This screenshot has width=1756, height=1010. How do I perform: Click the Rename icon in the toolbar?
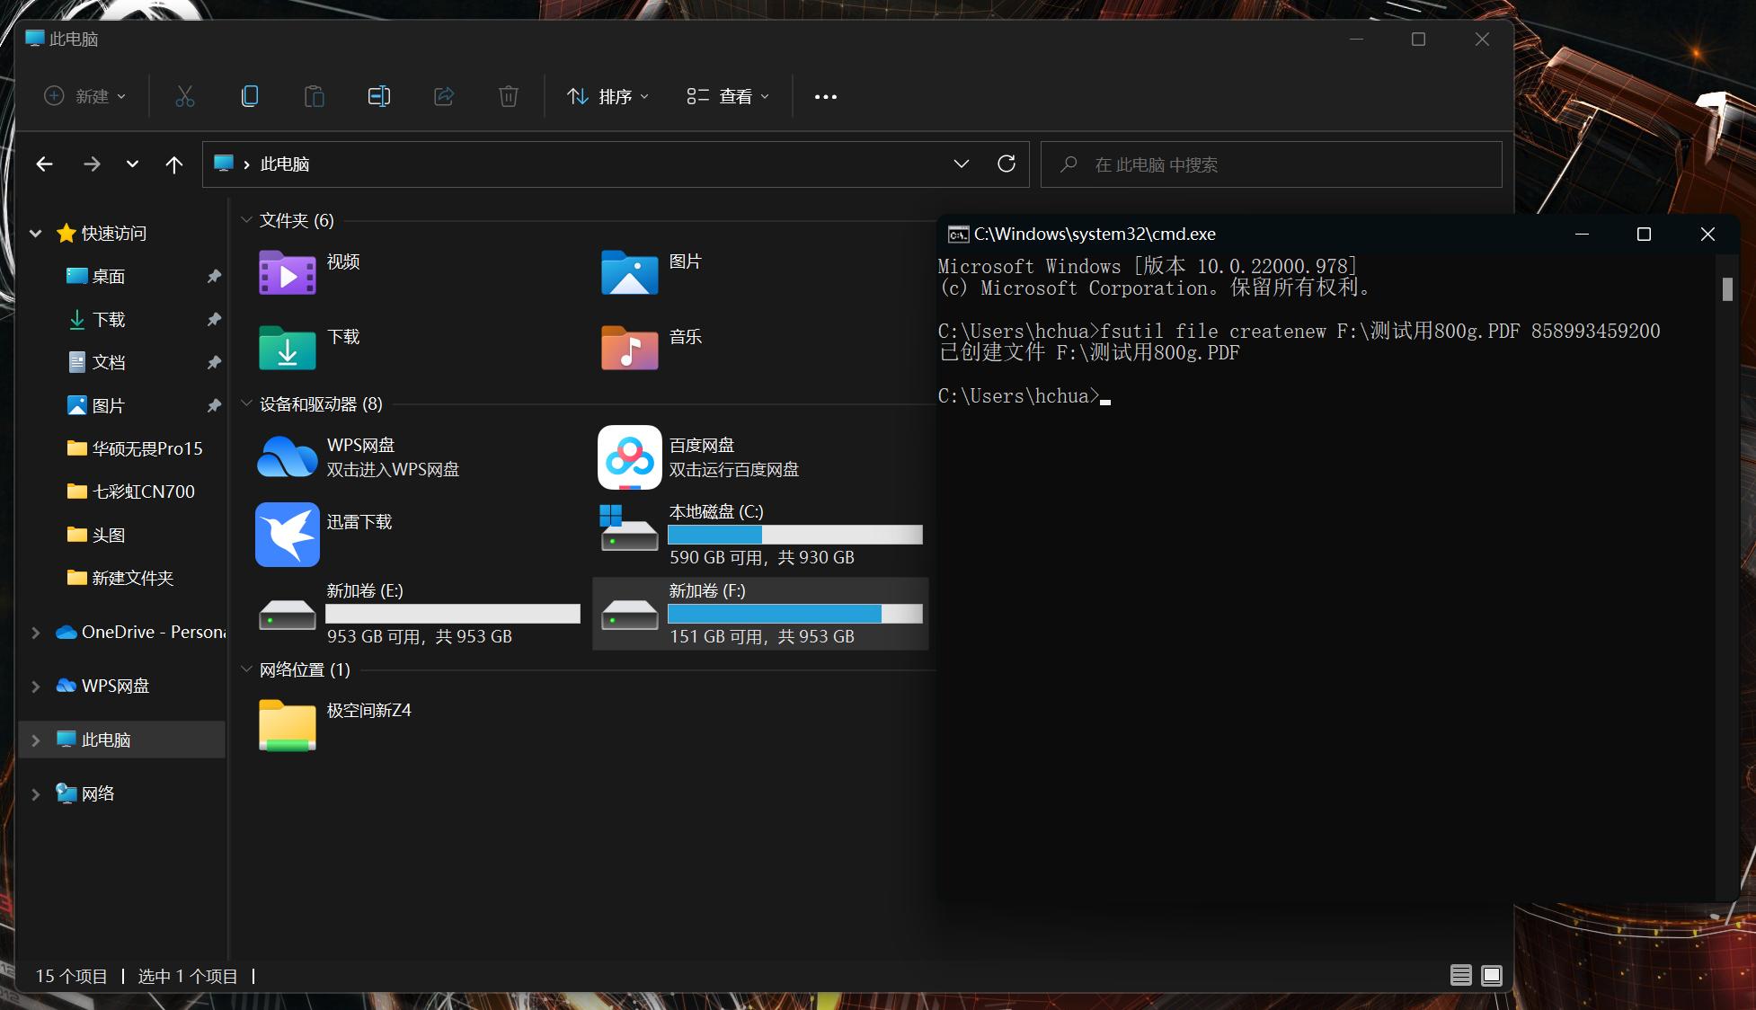point(378,96)
